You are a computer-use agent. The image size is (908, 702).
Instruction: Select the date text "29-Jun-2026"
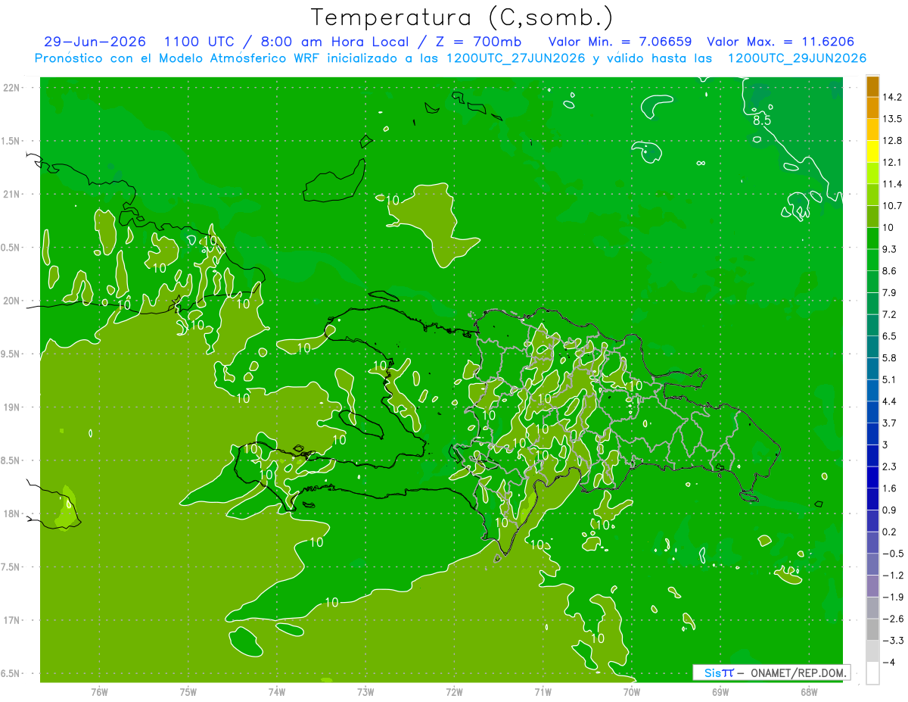pyautogui.click(x=95, y=42)
